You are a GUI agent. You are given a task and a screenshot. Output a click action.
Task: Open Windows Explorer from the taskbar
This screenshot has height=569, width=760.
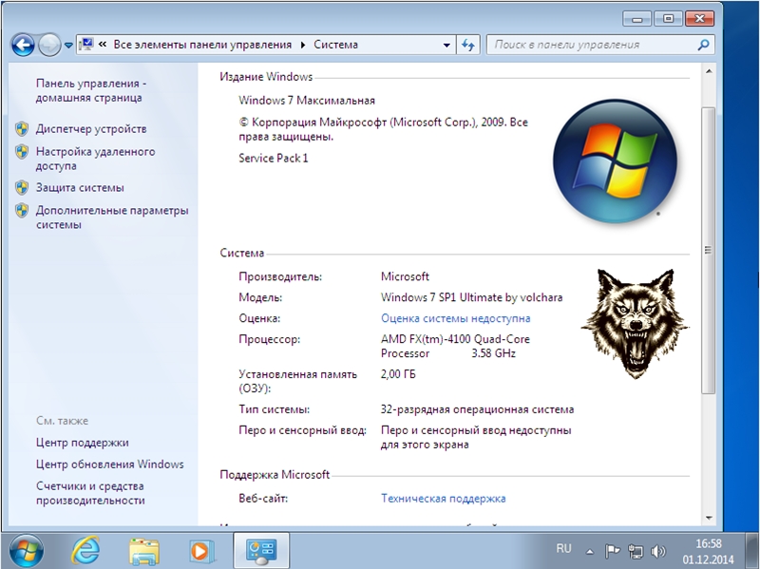pyautogui.click(x=144, y=552)
